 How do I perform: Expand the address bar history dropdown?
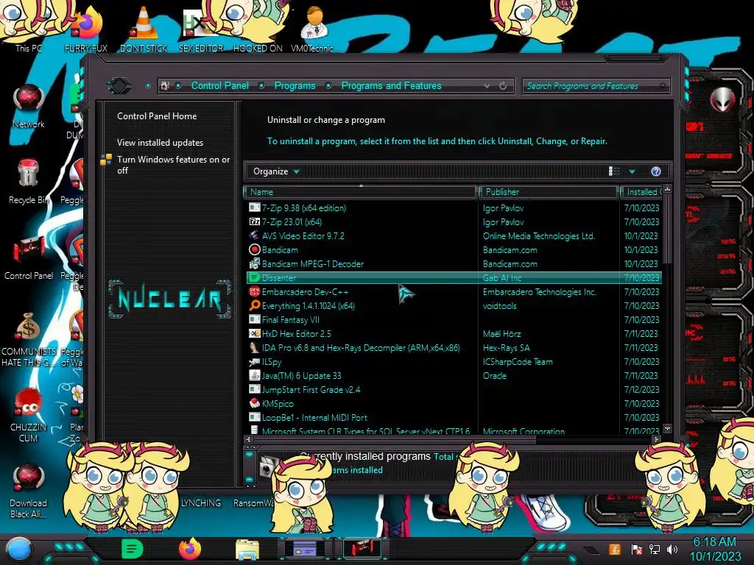tap(487, 85)
